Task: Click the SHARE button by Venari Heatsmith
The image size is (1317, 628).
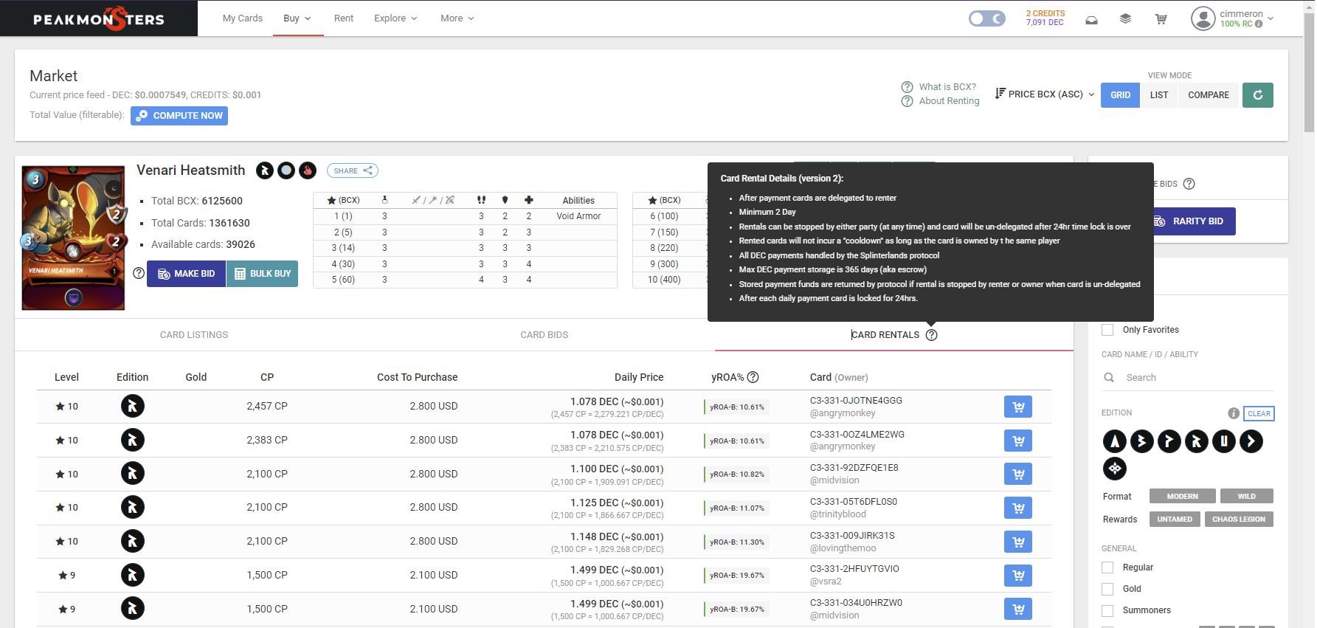Action: [x=353, y=170]
